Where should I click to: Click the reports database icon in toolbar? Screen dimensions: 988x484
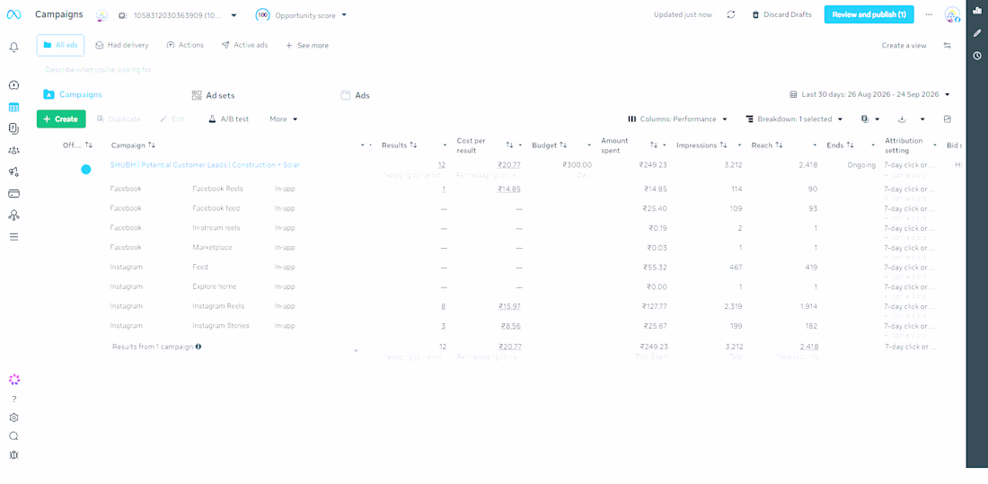(x=865, y=119)
